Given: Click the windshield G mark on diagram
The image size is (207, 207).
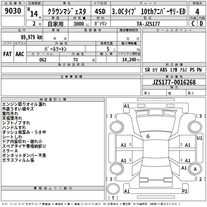Looking at the screenshot, I should [x=148, y=136].
